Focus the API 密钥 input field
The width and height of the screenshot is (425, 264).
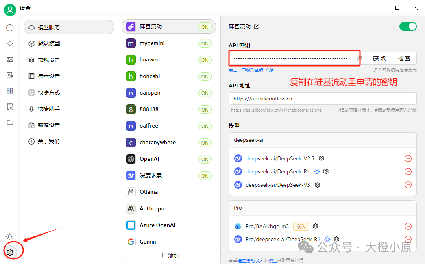[297, 58]
